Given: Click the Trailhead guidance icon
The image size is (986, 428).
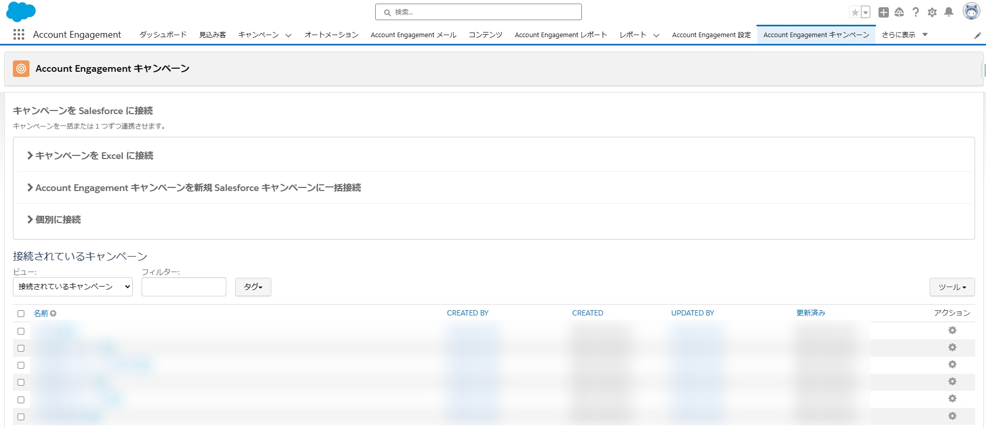Looking at the screenshot, I should [x=899, y=12].
